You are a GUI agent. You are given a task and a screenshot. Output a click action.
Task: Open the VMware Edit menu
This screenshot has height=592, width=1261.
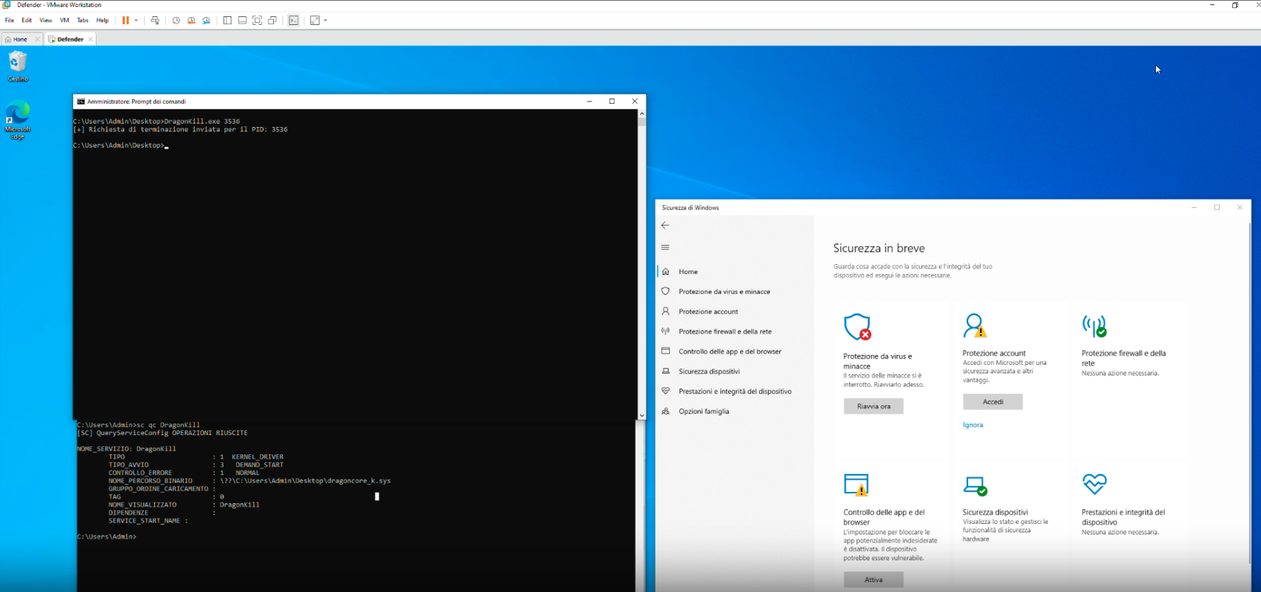[x=27, y=21]
